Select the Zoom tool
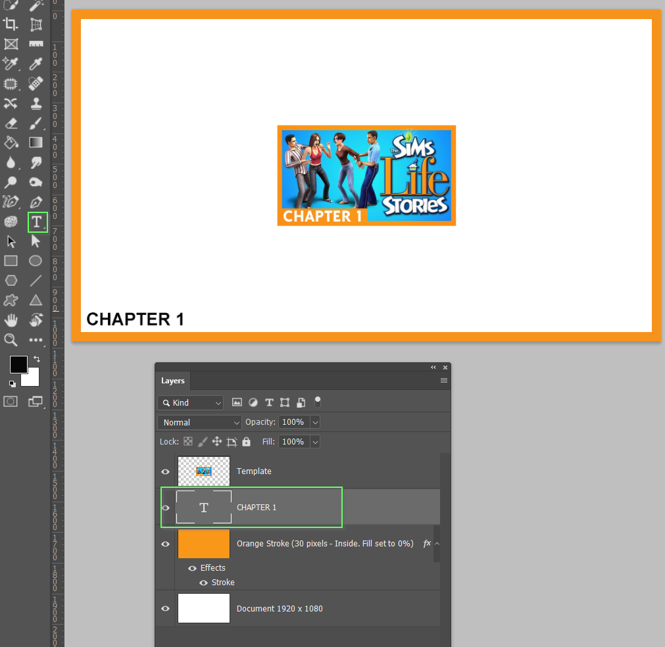The width and height of the screenshot is (665, 647). (x=11, y=340)
